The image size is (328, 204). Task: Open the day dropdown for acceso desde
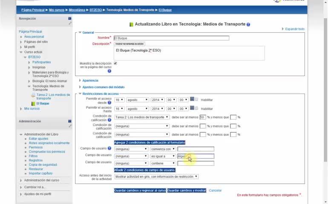pos(119,100)
